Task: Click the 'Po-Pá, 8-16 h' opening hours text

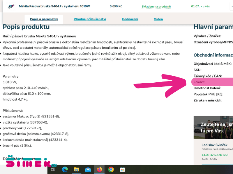Action: coord(209,159)
